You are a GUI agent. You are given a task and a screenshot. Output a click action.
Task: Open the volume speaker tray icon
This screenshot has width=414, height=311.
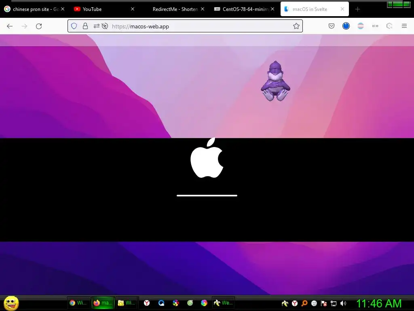[343, 303]
